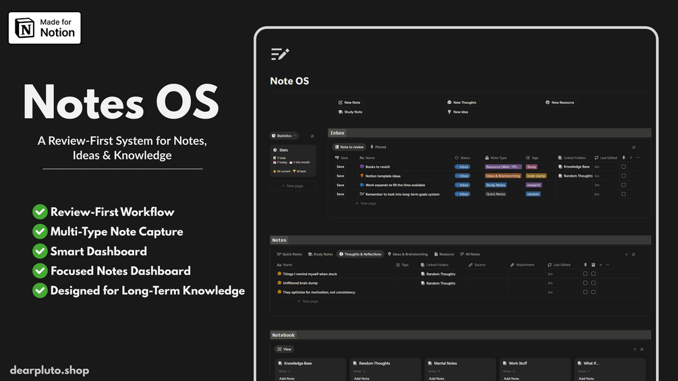Viewport: 678px width, 381px height.
Task: Check archive box for Unfiltered brain dump
Action: 593,283
